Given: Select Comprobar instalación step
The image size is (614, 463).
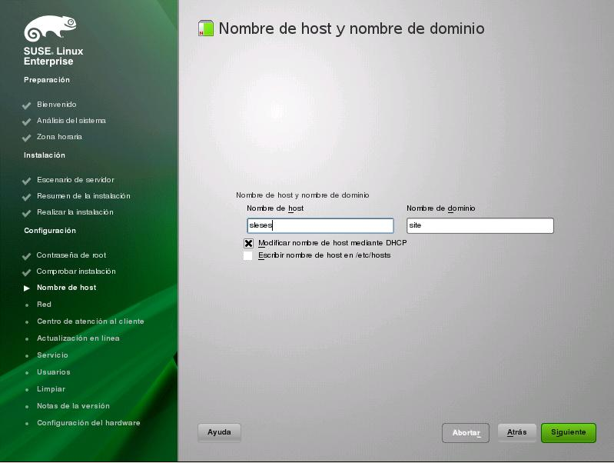Looking at the screenshot, I should coord(76,271).
